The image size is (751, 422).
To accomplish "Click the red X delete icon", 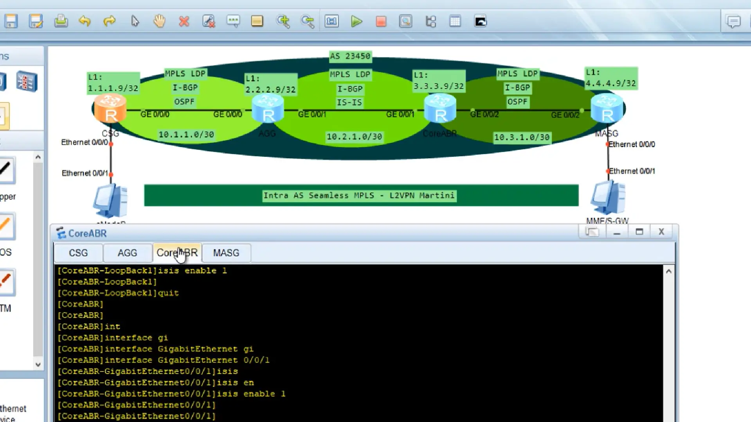I will coord(184,21).
